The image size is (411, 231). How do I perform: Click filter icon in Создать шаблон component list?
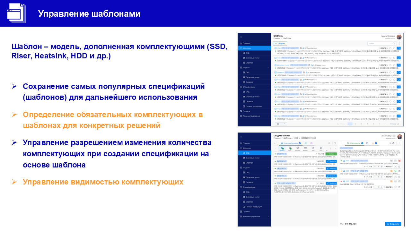coord(335,143)
